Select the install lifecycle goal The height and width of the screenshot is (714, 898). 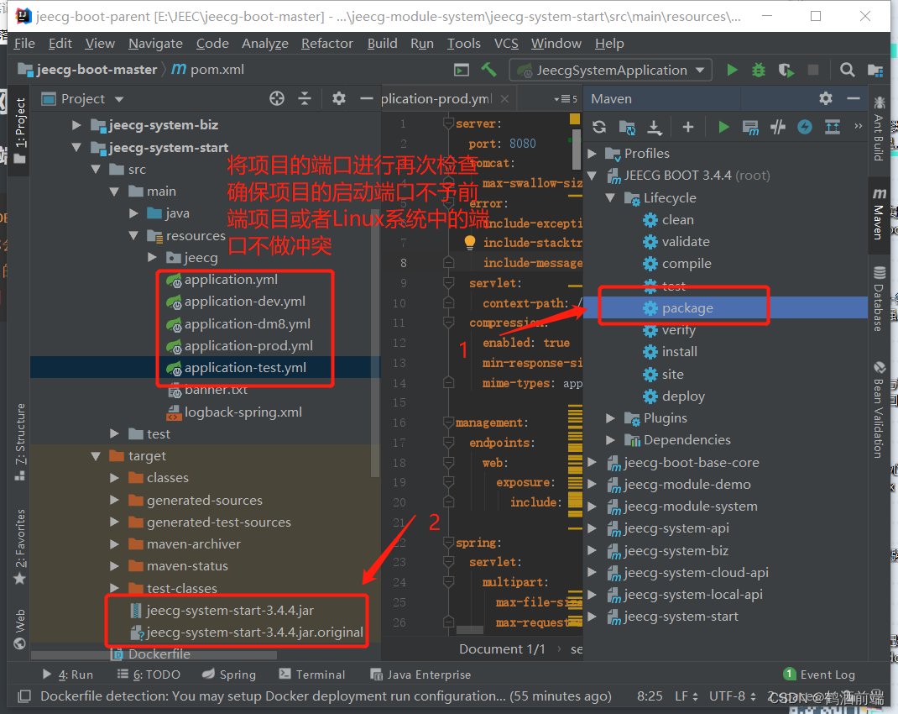click(x=680, y=352)
